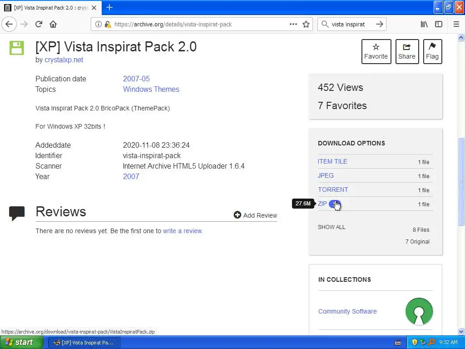Image resolution: width=465 pixels, height=349 pixels.
Task: Click the Reviews speech bubble icon
Action: click(x=17, y=214)
